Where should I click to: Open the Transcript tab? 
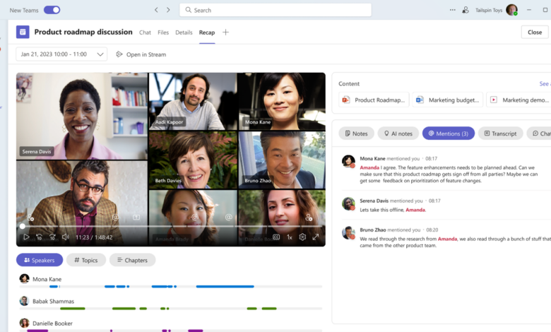pos(500,134)
